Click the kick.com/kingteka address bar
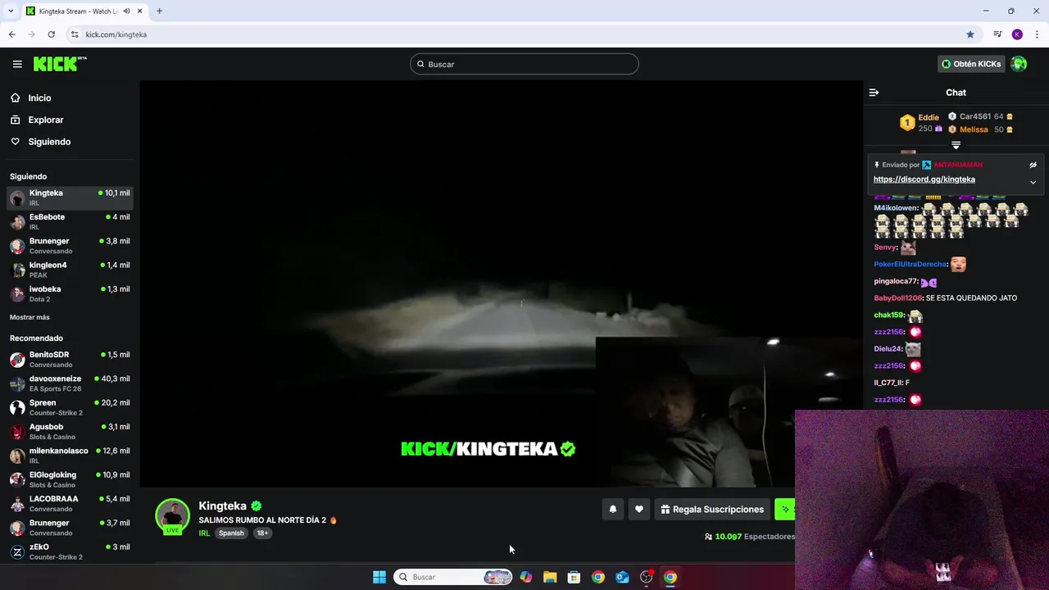This screenshot has width=1049, height=590. tap(516, 34)
